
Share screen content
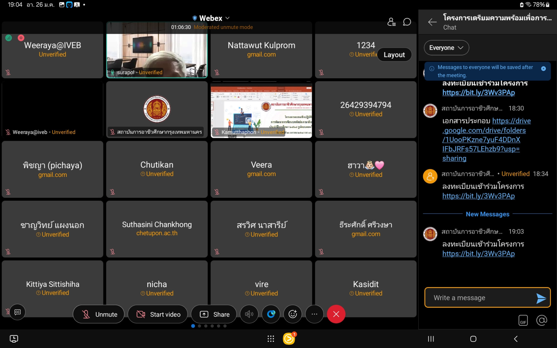coord(214,314)
